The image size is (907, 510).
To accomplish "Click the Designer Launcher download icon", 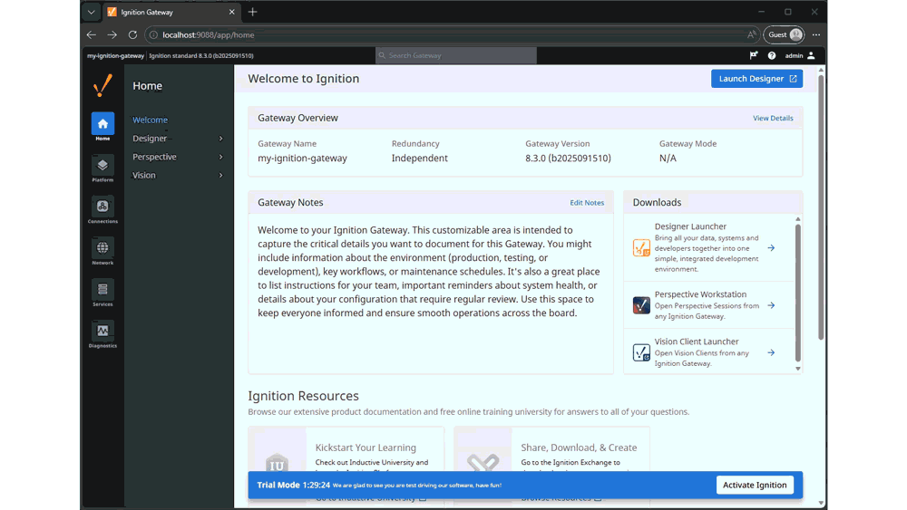I will click(x=641, y=248).
